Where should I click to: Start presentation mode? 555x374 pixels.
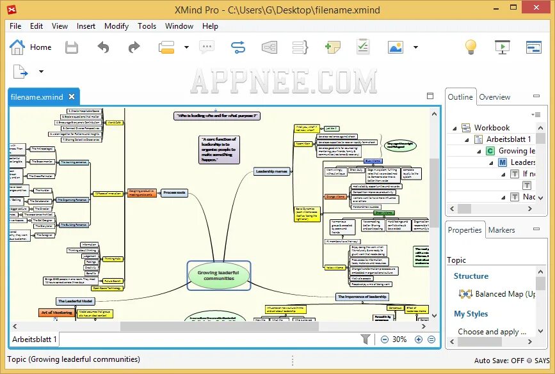tap(503, 47)
